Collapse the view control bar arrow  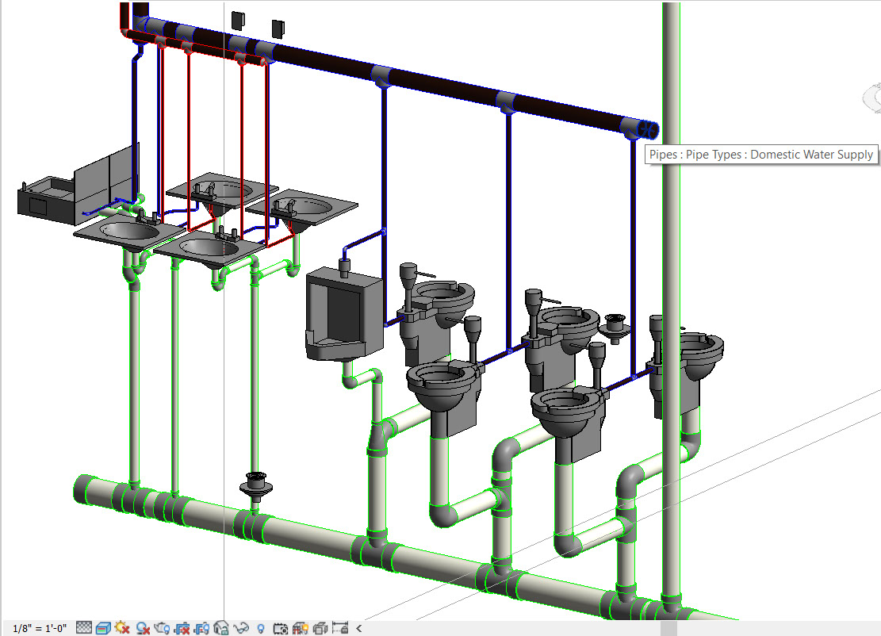358,628
